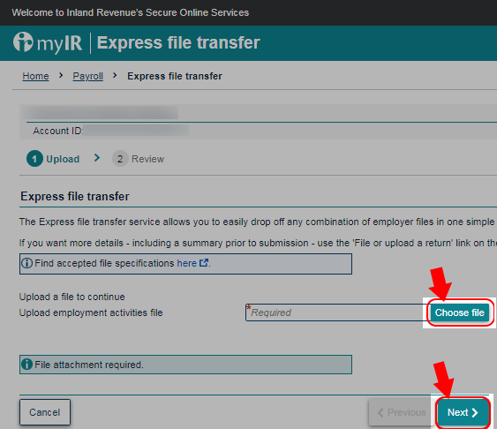The image size is (497, 429).
Task: Open Payroll breadcrumb link
Action: [x=87, y=76]
